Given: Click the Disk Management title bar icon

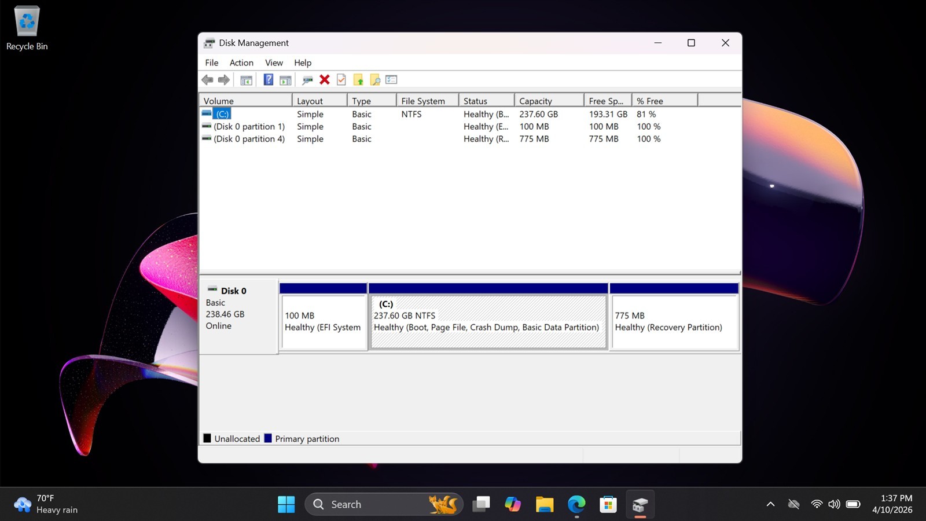Looking at the screenshot, I should coord(209,43).
